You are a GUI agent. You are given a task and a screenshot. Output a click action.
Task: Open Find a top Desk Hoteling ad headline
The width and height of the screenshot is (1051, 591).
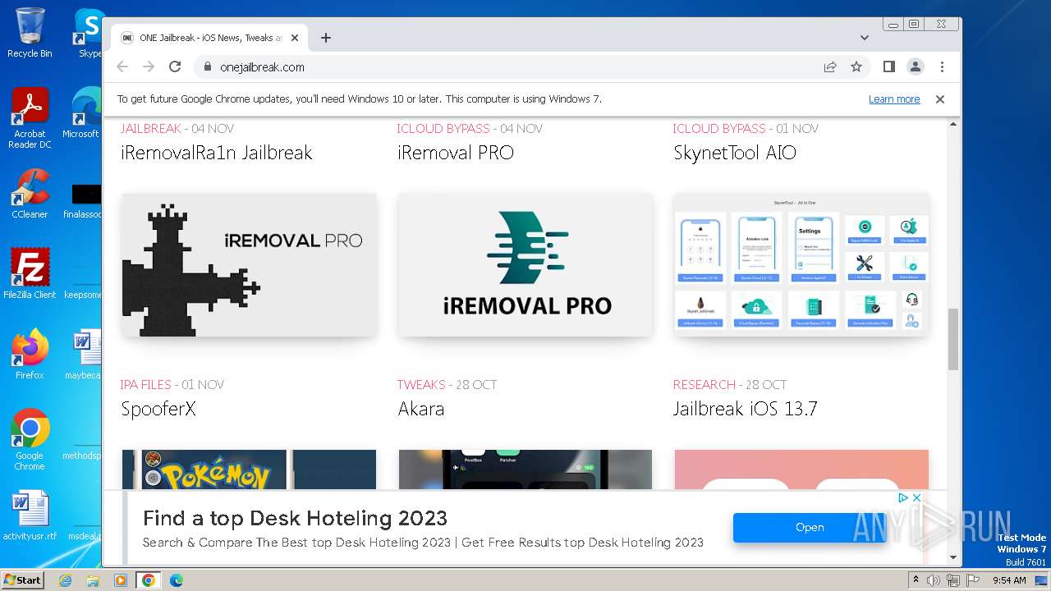point(296,519)
